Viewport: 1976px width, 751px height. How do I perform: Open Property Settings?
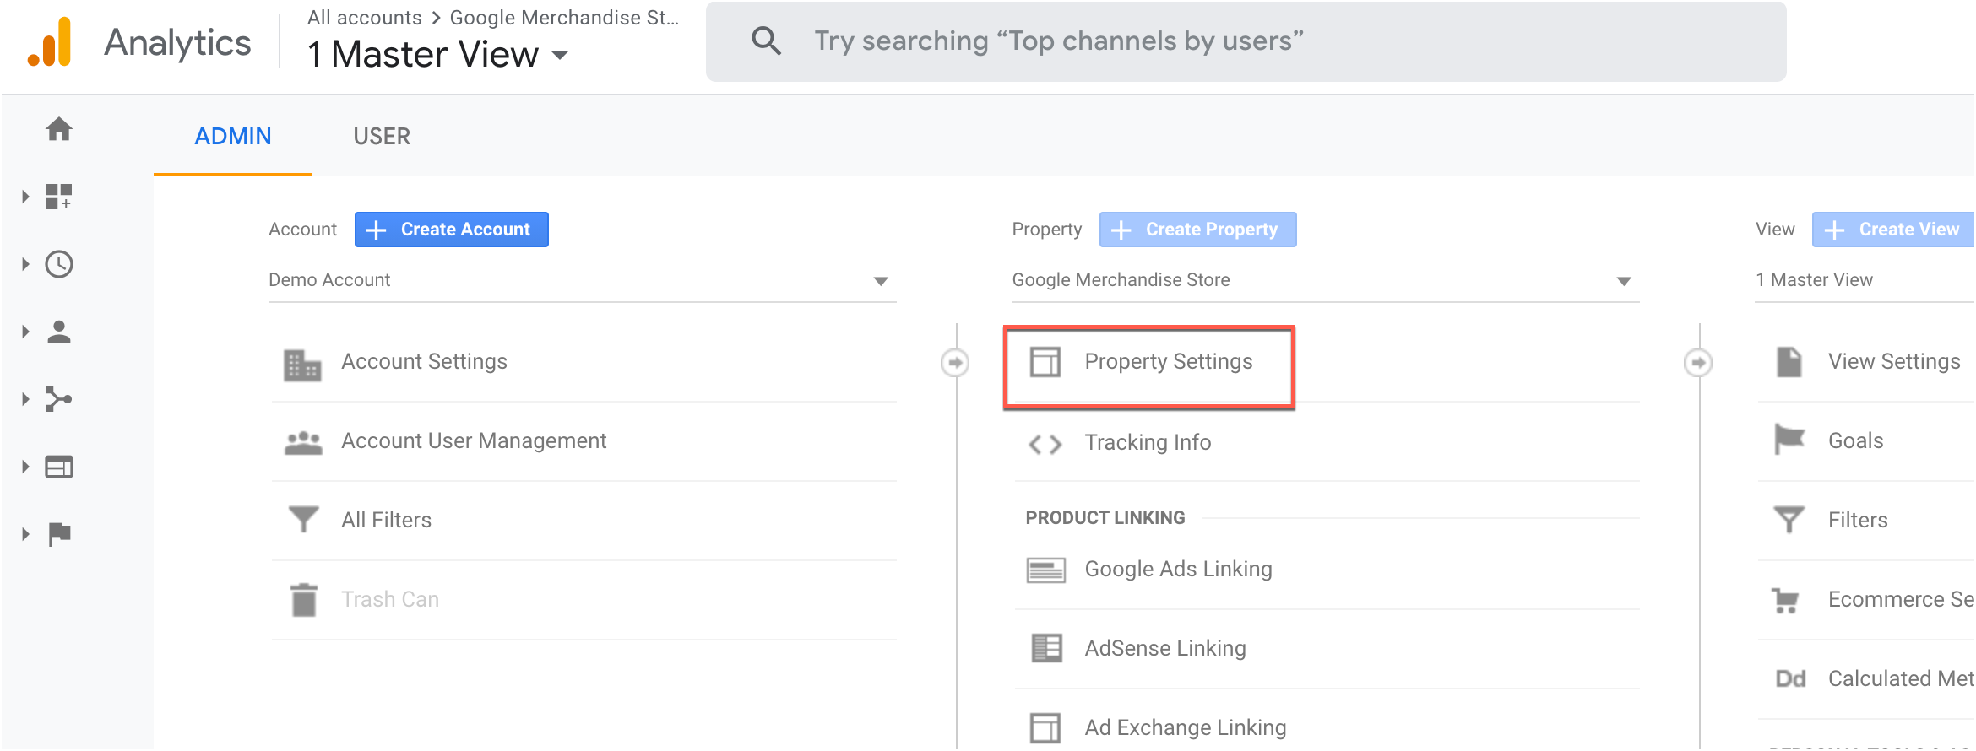[x=1168, y=362]
